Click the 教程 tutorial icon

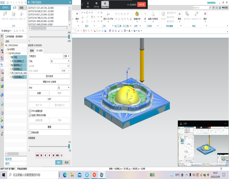coord(225,7)
